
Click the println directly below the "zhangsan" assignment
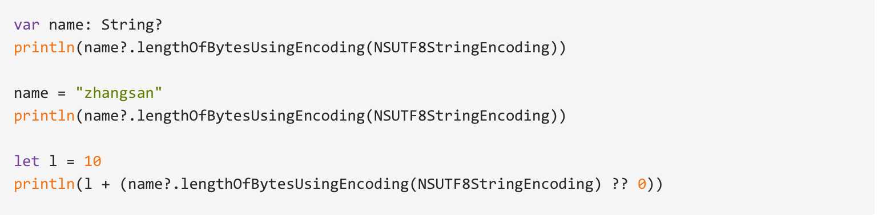pos(45,116)
